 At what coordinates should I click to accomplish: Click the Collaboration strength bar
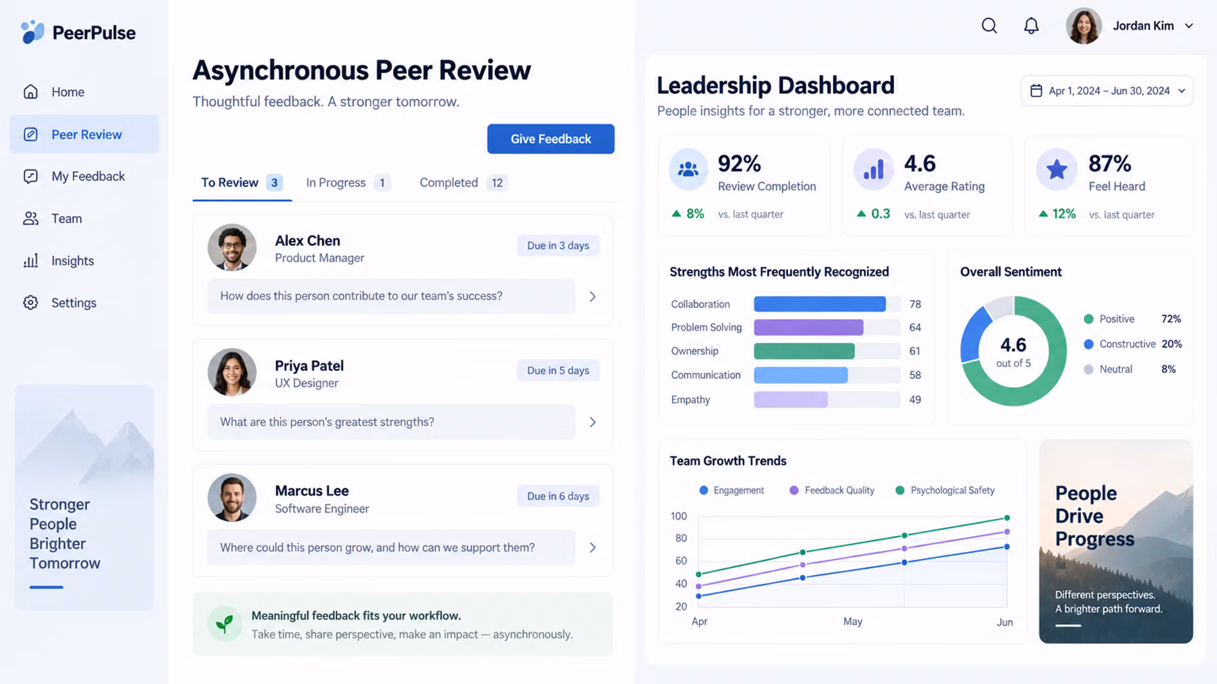827,304
